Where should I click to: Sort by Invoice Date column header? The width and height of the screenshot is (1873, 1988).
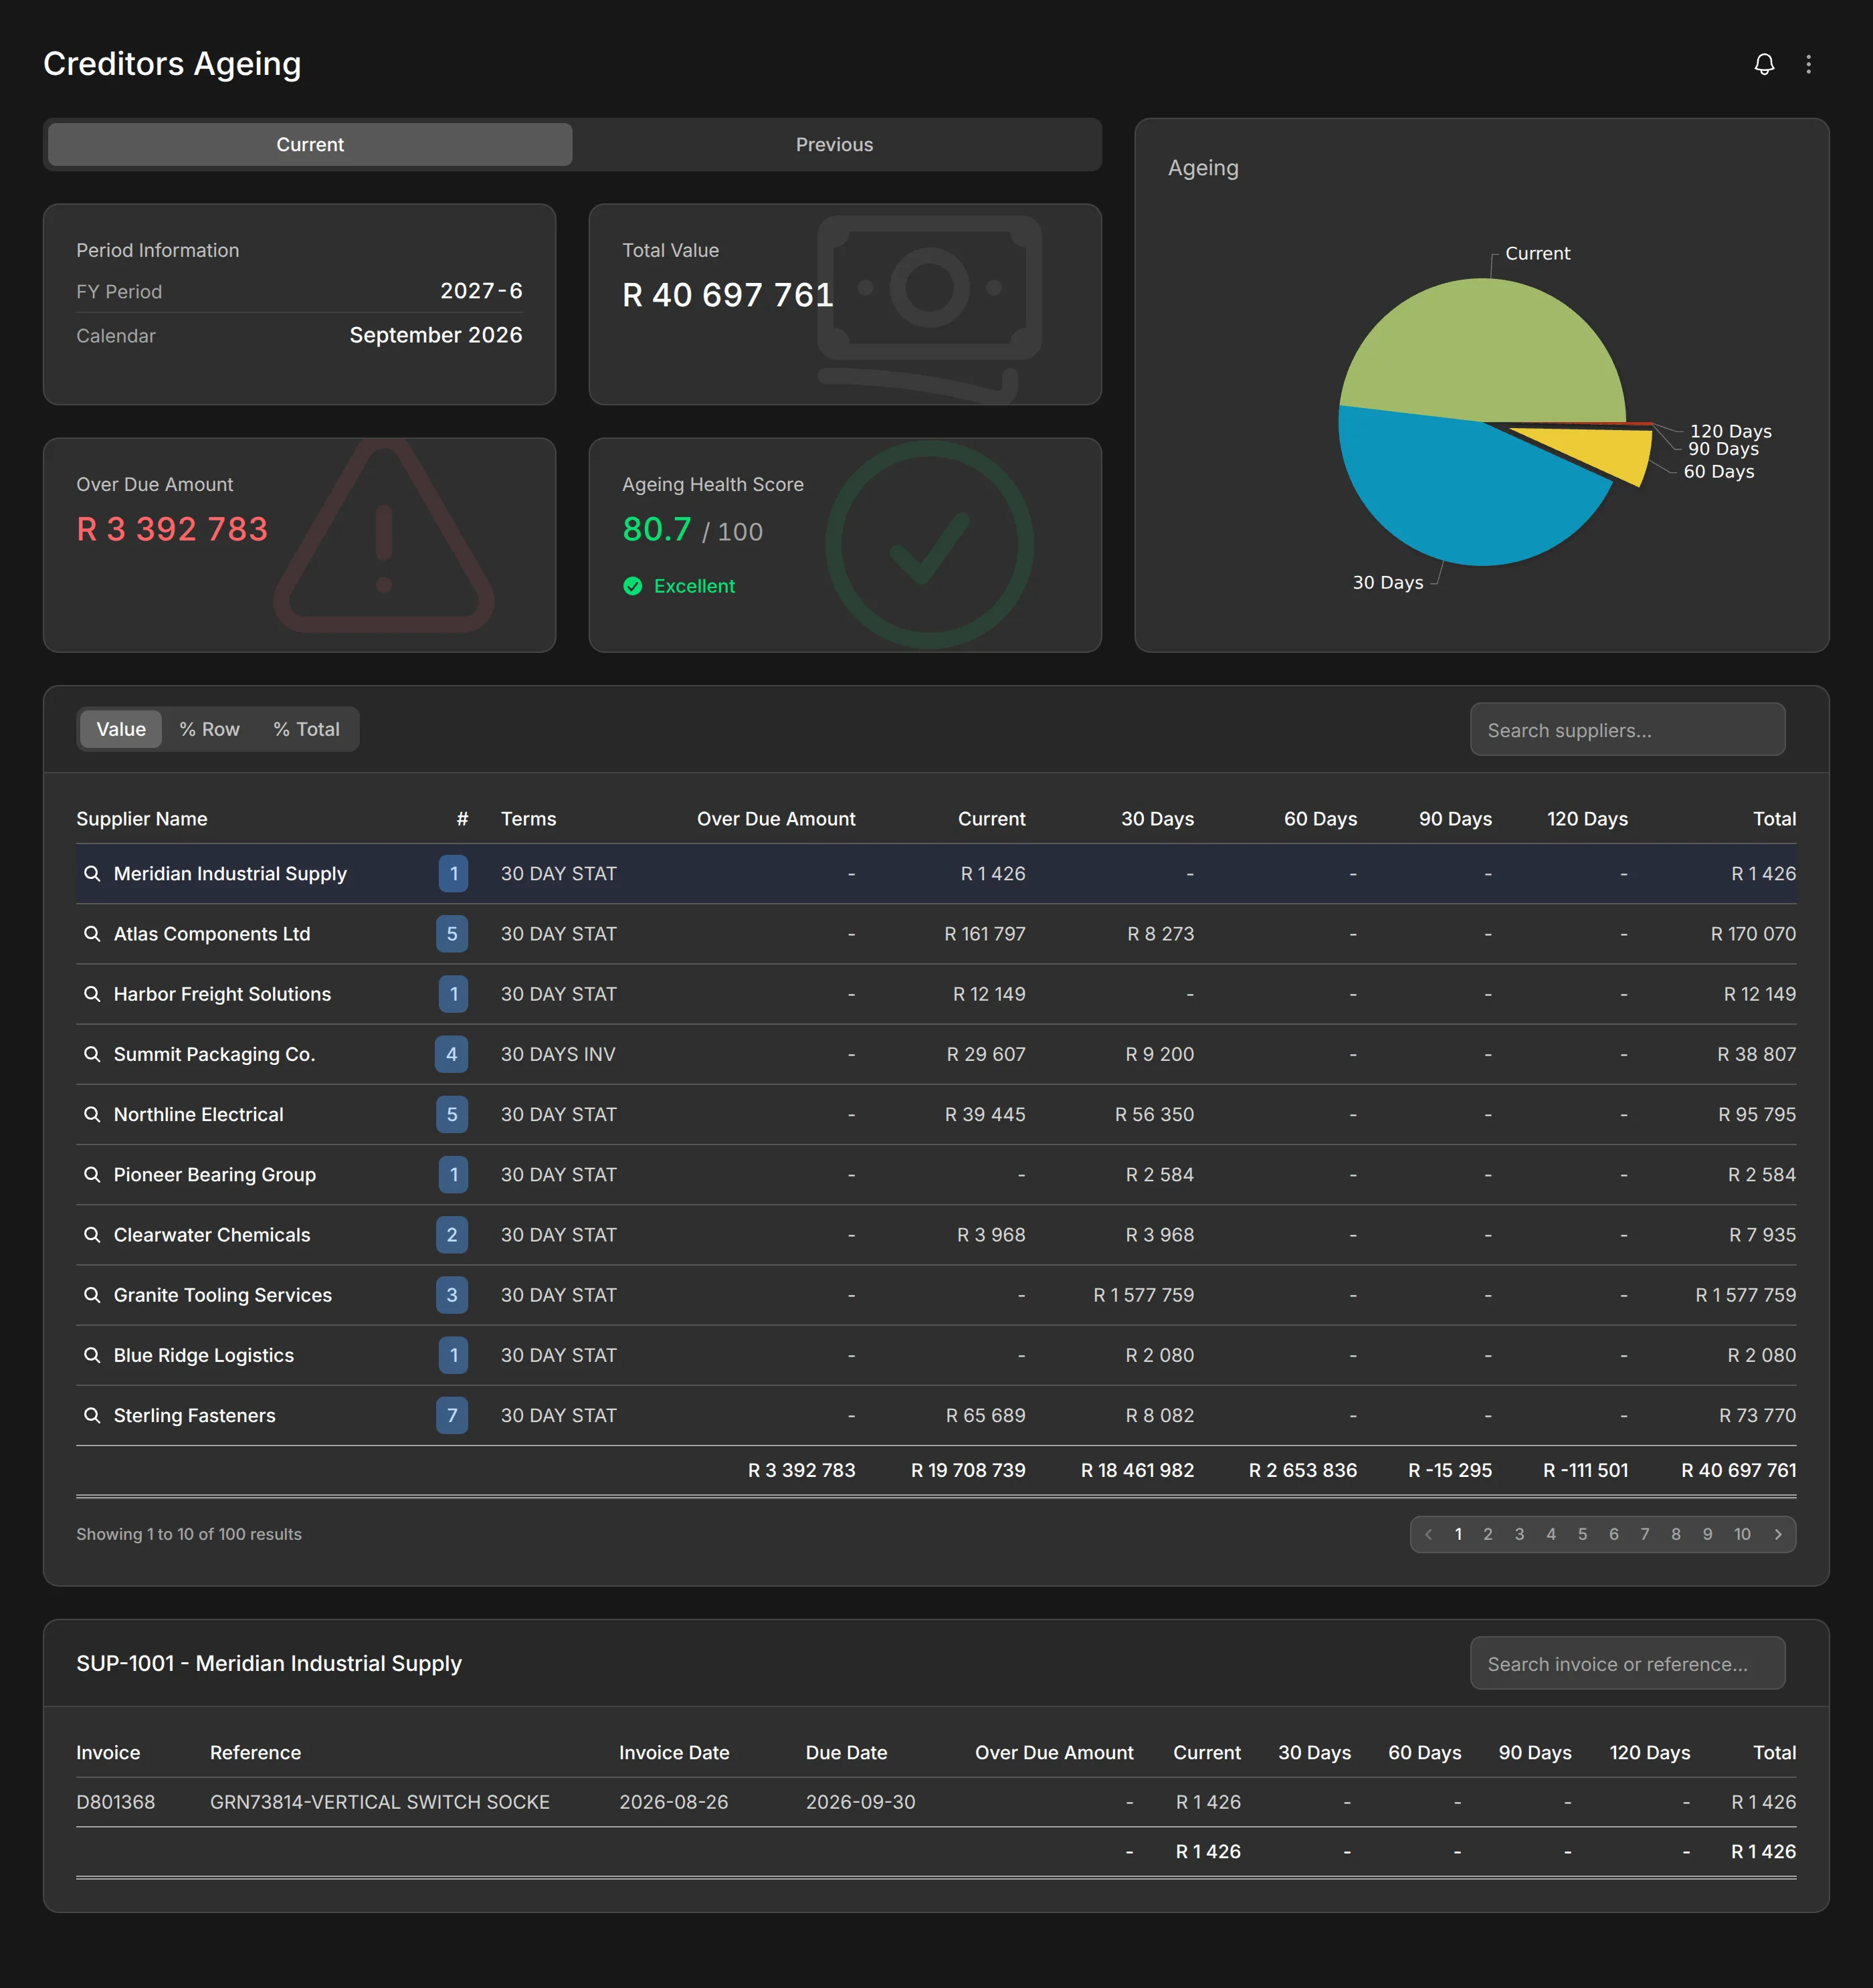pyautogui.click(x=674, y=1752)
